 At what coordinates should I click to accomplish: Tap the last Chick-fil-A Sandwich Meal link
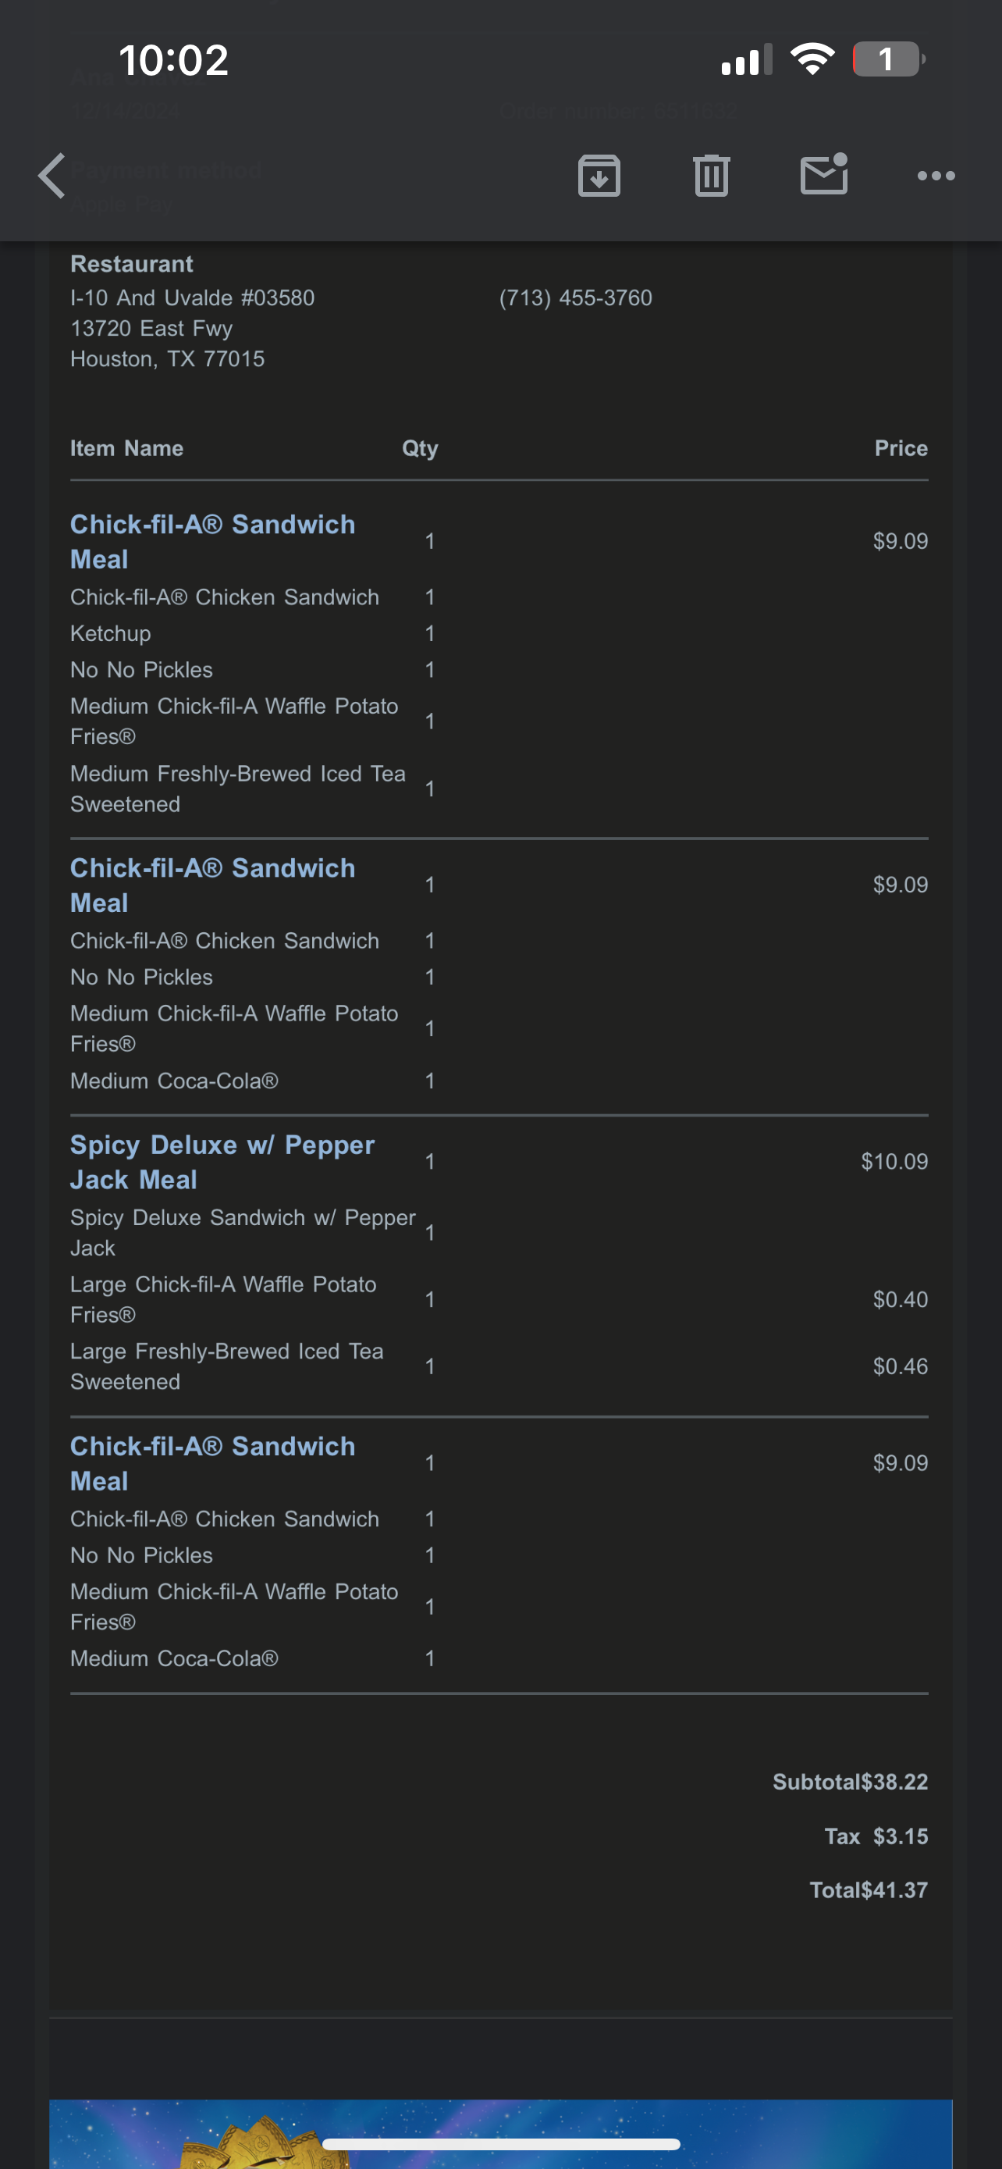pyautogui.click(x=212, y=1463)
